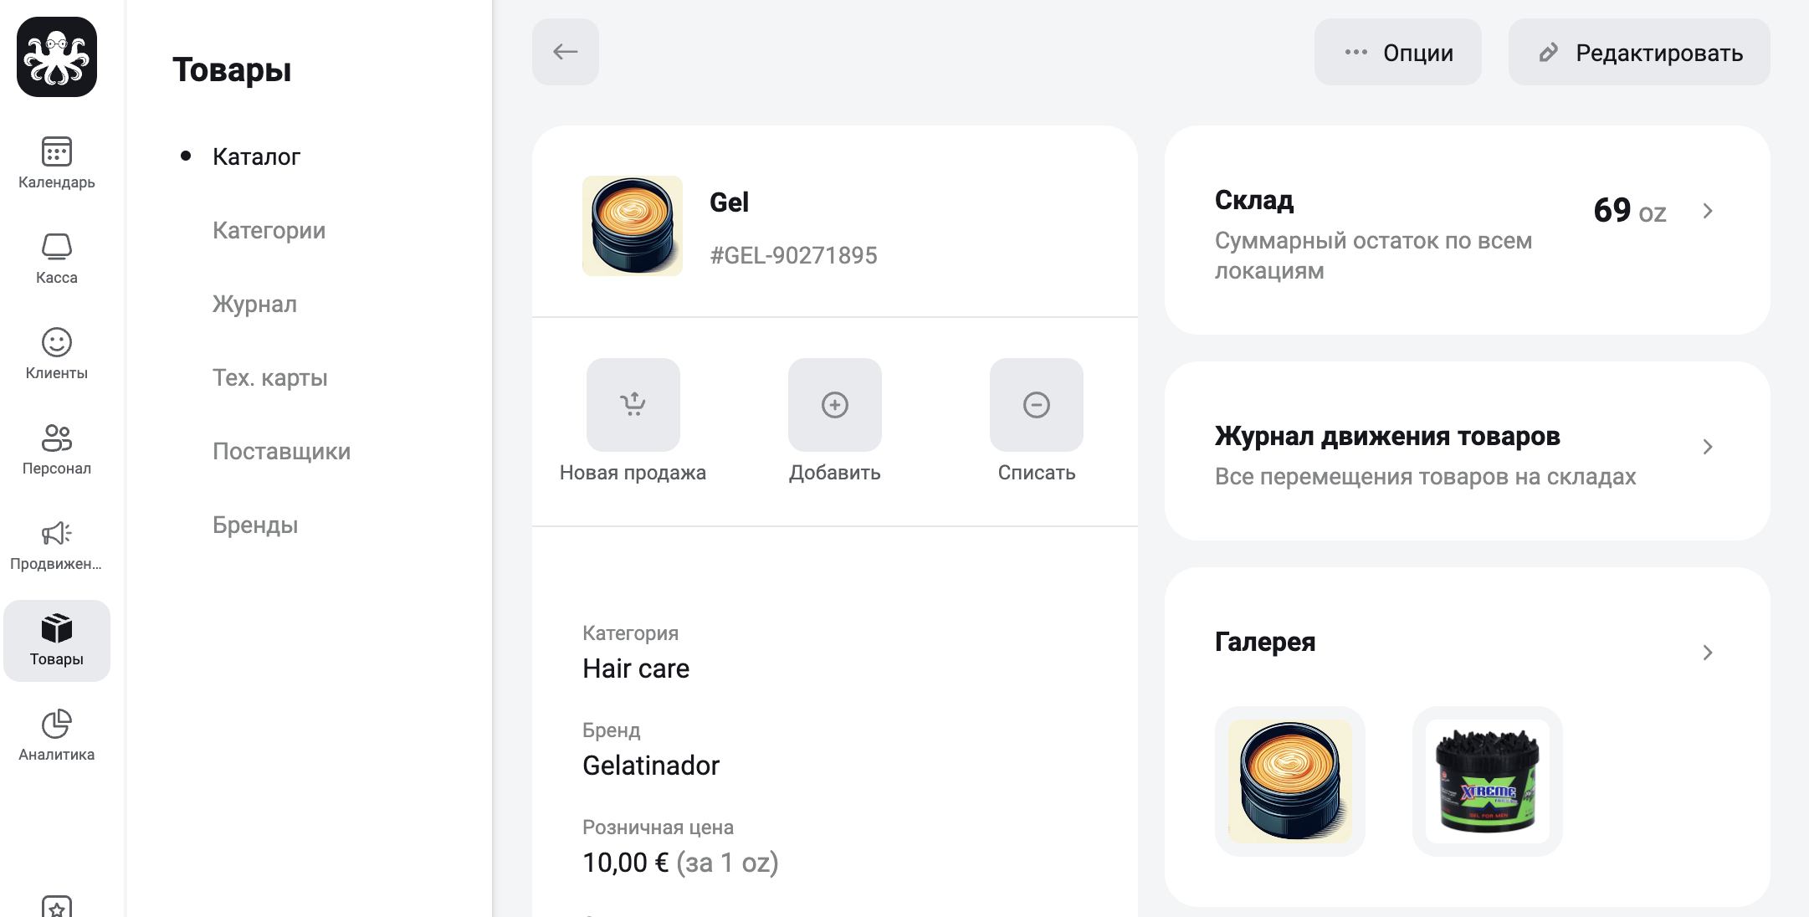Go back using the left arrow button
1809x917 pixels.
(x=566, y=52)
